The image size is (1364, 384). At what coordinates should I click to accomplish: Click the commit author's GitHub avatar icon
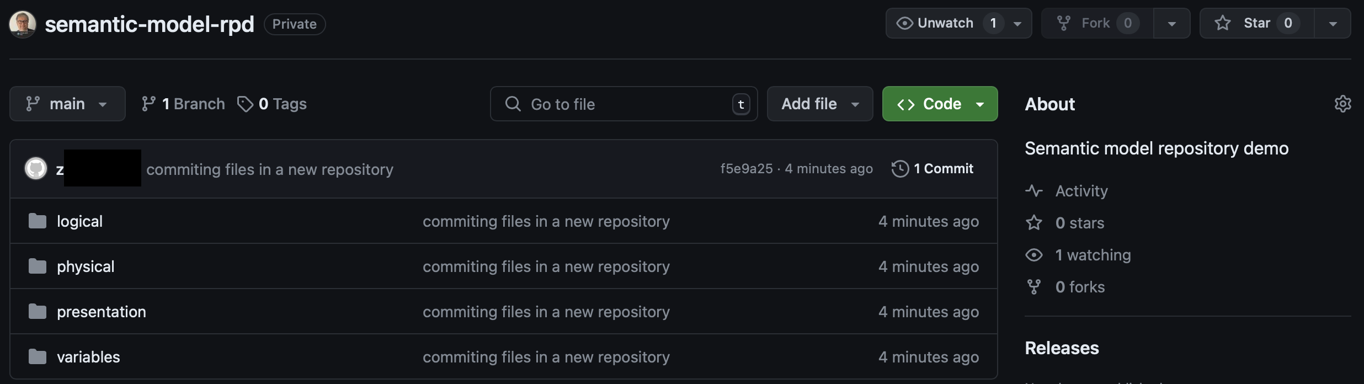tap(36, 168)
